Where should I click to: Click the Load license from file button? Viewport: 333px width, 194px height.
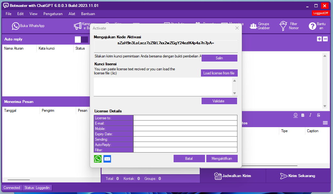click(219, 73)
